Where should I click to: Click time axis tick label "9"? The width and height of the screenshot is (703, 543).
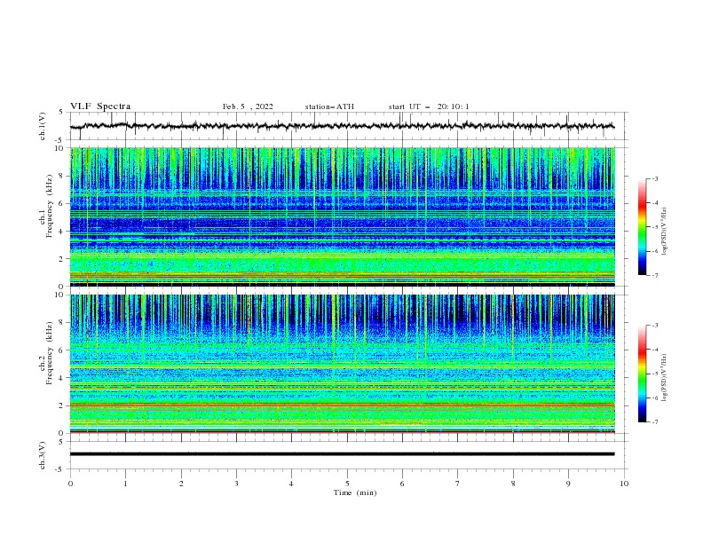click(x=568, y=484)
